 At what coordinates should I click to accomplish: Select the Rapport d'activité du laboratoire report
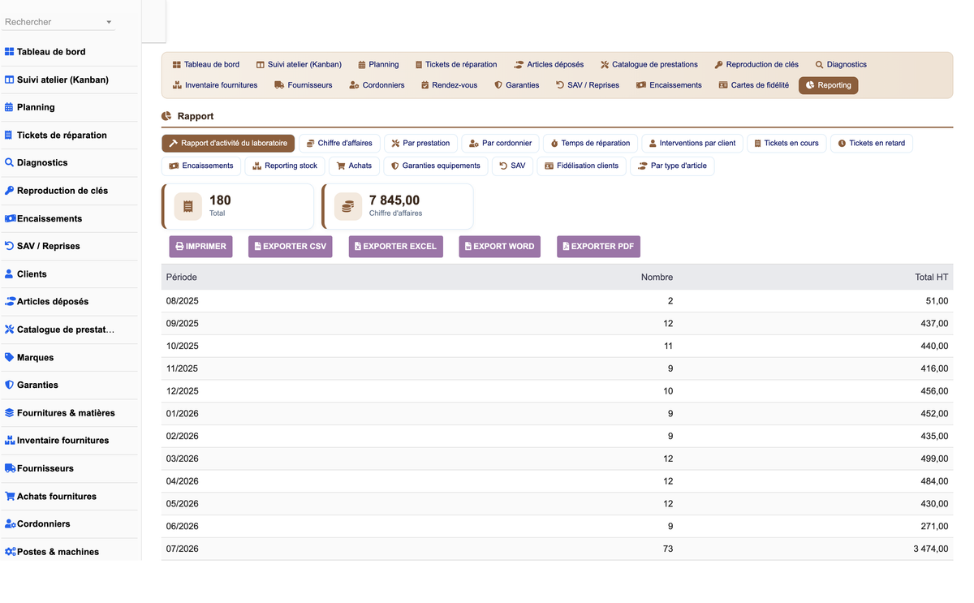click(228, 144)
